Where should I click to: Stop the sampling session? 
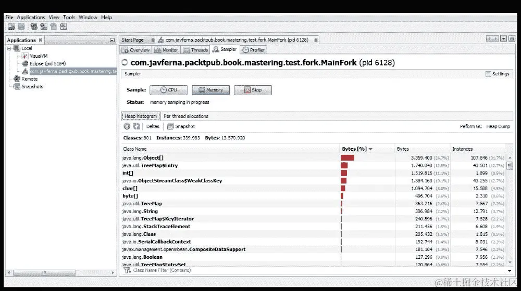253,90
